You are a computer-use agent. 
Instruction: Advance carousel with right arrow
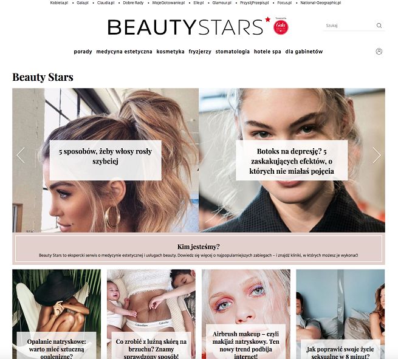point(377,155)
